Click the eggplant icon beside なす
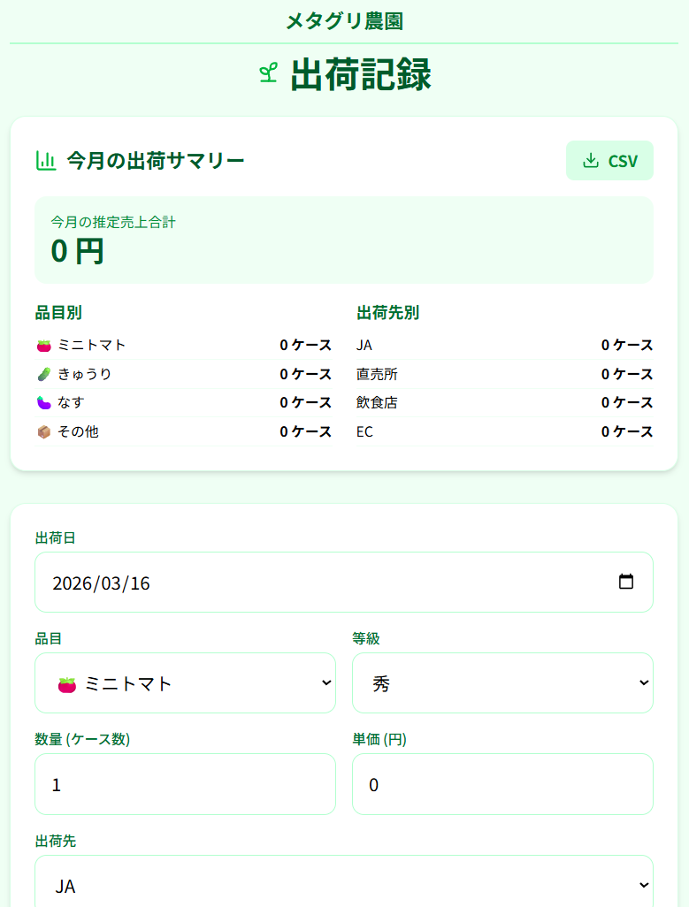Screen dimensions: 689x907 click(x=46, y=403)
